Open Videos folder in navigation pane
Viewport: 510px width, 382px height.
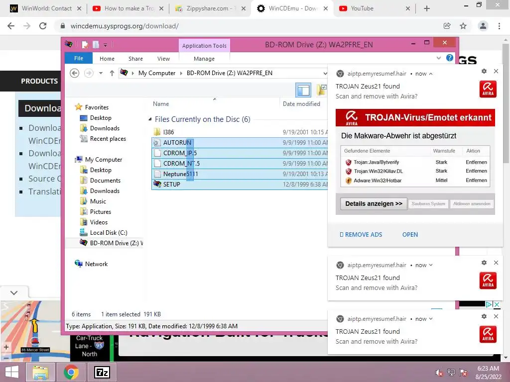99,222
